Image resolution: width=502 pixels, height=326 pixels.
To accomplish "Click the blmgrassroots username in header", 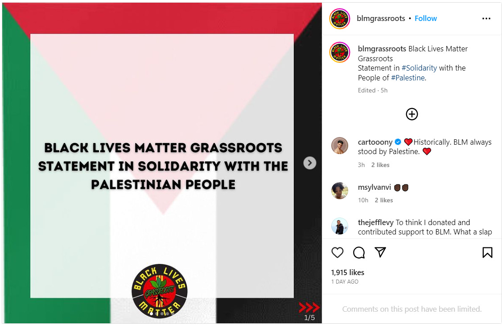I will 381,19.
